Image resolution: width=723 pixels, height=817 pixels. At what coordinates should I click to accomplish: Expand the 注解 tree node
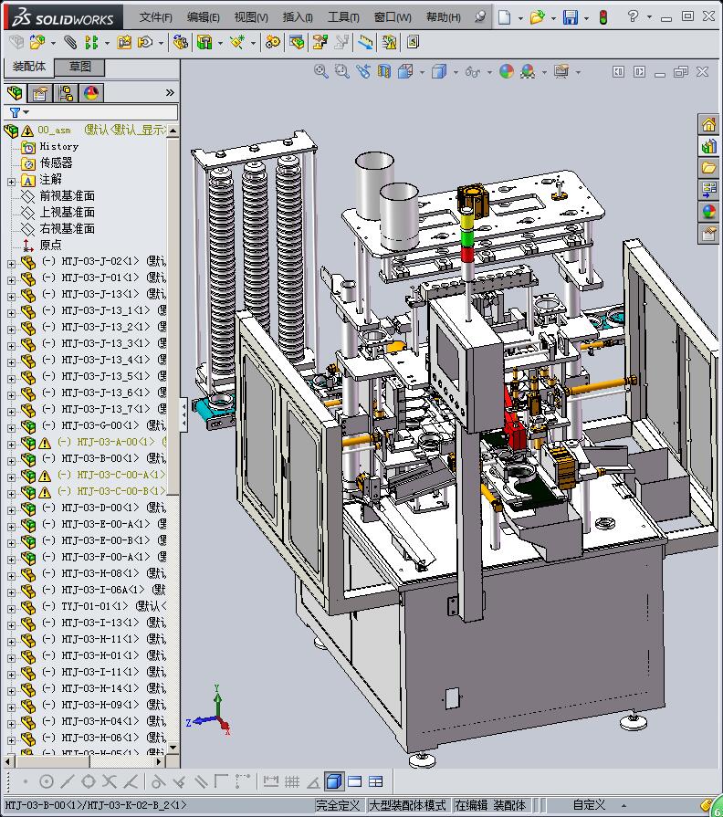click(11, 182)
